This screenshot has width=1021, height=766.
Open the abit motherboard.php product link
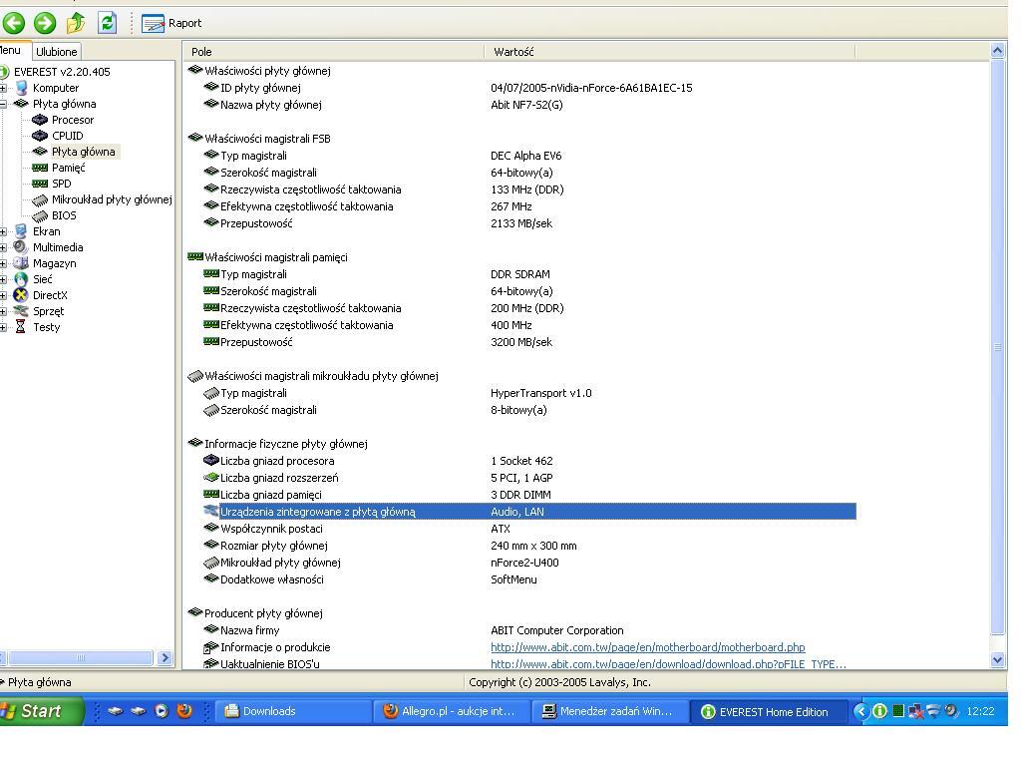[x=648, y=647]
